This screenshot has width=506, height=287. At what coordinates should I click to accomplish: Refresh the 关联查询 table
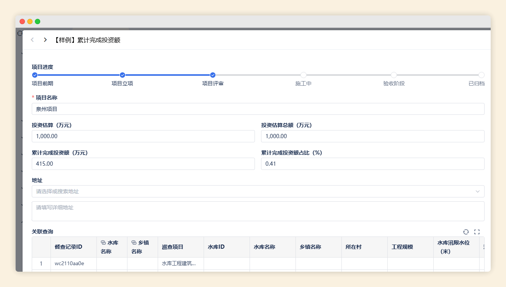[x=466, y=232]
